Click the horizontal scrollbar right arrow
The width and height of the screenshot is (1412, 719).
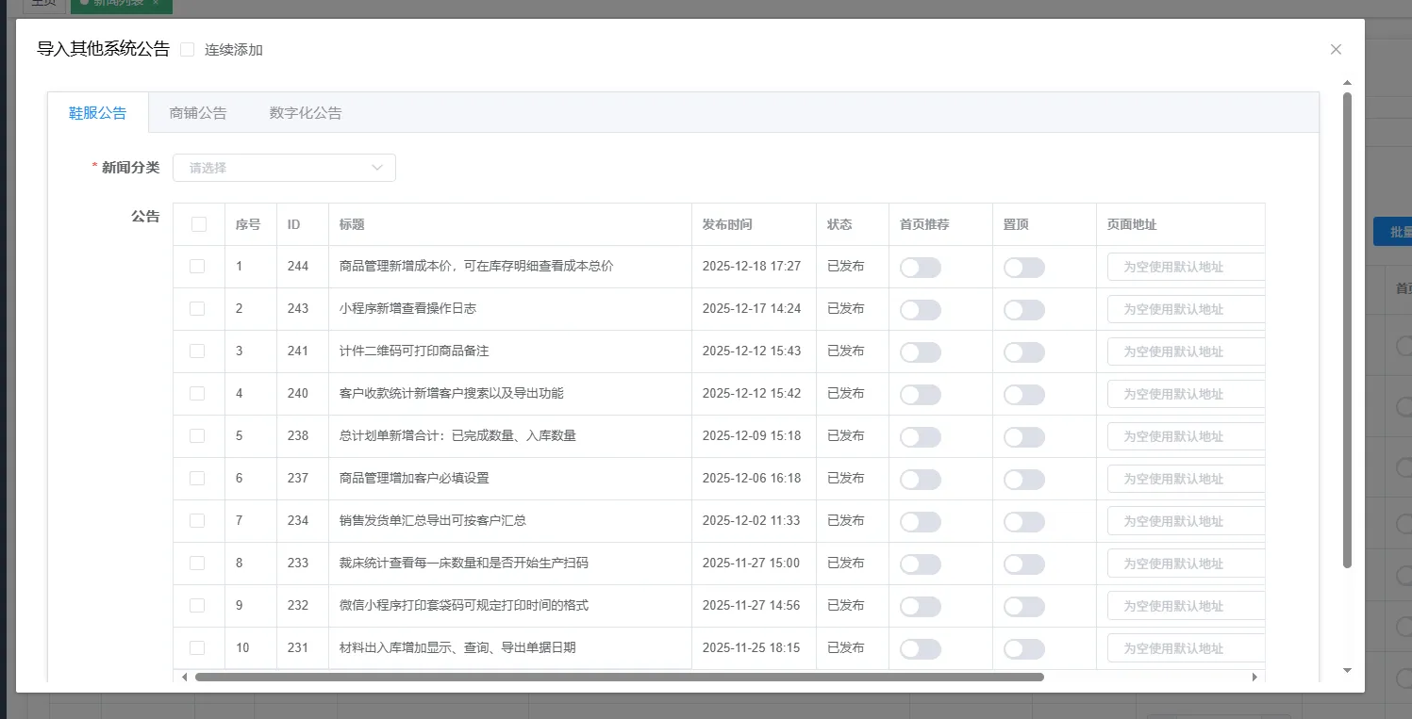pos(1254,677)
